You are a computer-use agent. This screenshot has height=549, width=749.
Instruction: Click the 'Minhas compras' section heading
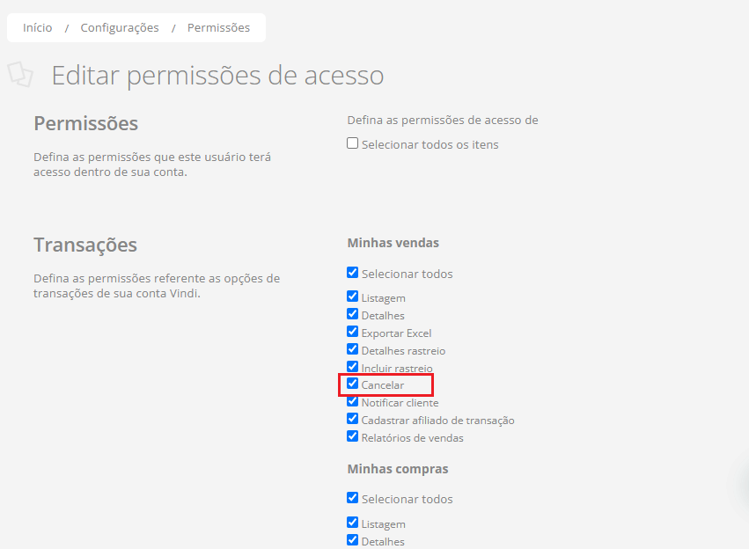pos(398,469)
